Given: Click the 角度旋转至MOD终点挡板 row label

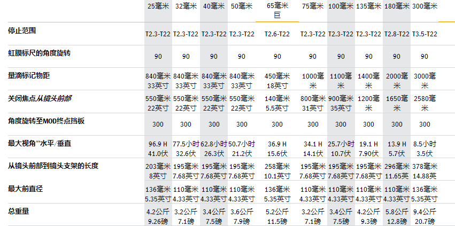Looking at the screenshot, I should coord(46,121).
